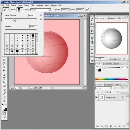Select the Pen tool

click(4, 75)
